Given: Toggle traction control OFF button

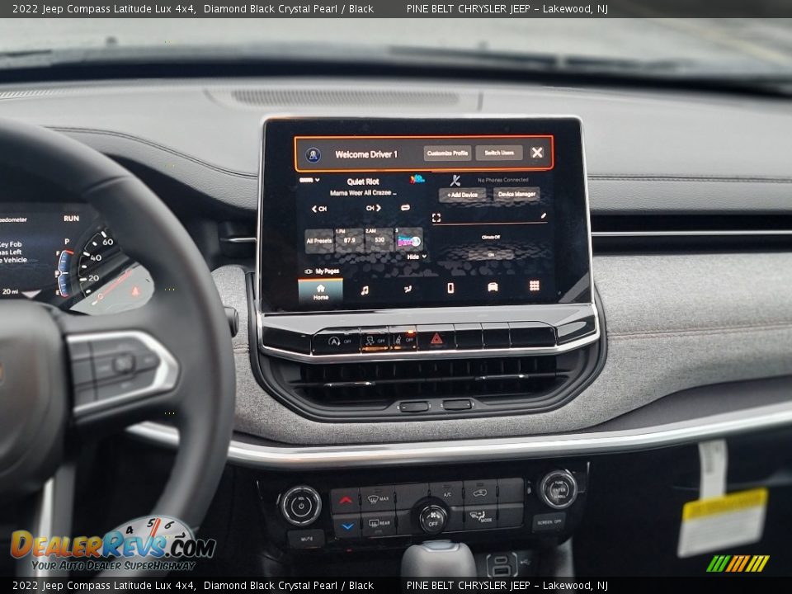Looking at the screenshot, I should click(375, 341).
